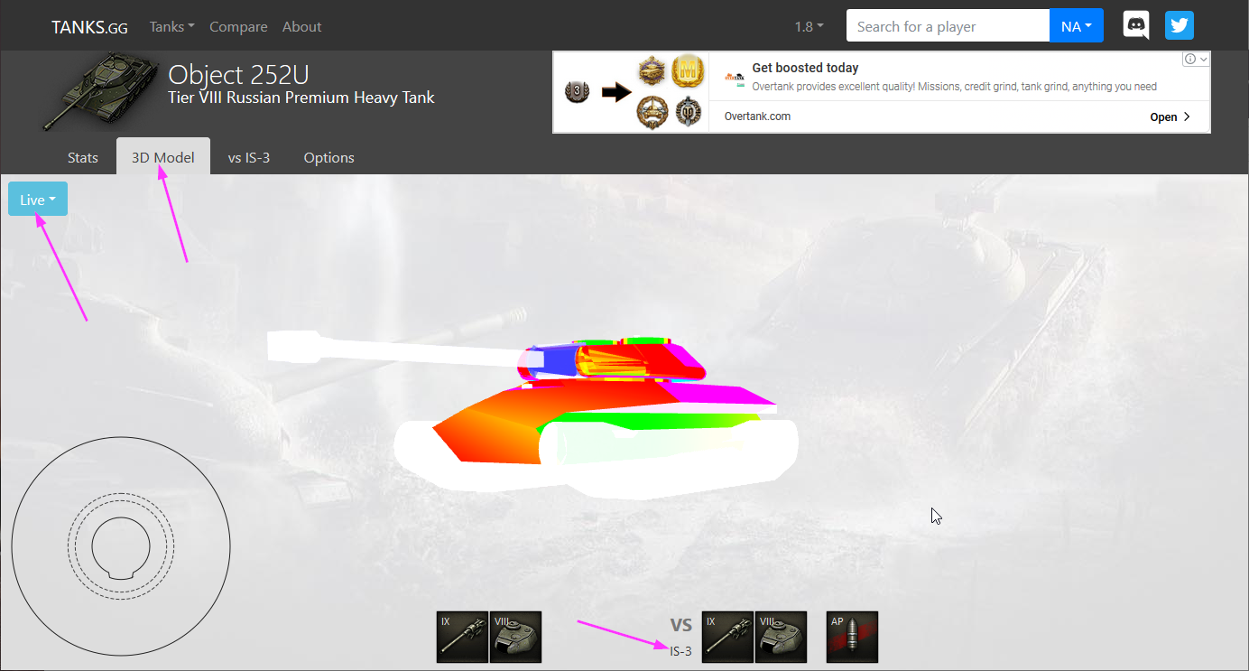Click the Get boosted today headline
This screenshot has height=671, width=1249.
pos(805,68)
